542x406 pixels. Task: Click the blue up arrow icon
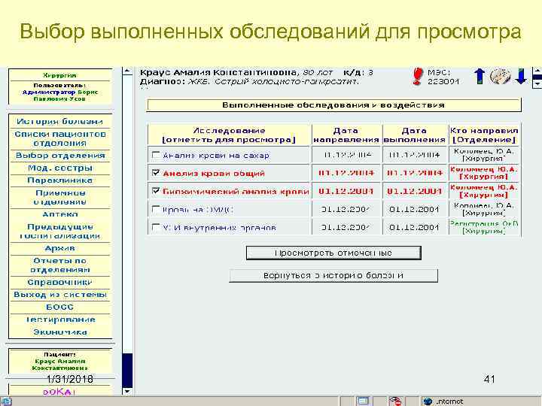coord(480,76)
